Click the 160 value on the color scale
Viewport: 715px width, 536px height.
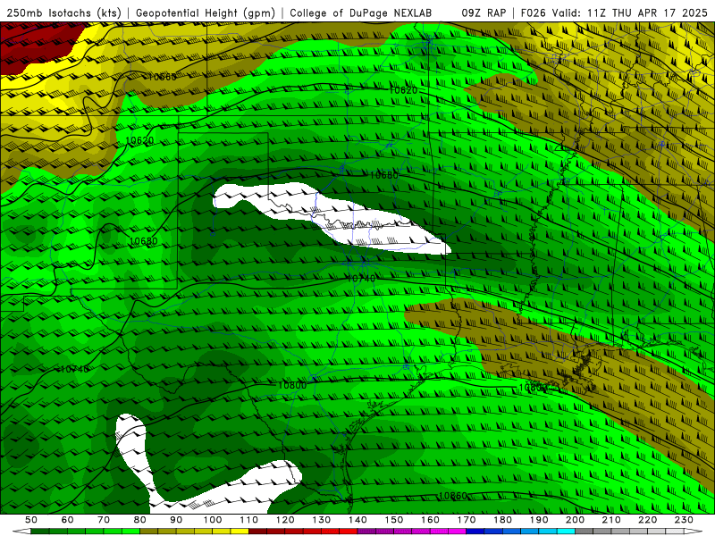430,520
